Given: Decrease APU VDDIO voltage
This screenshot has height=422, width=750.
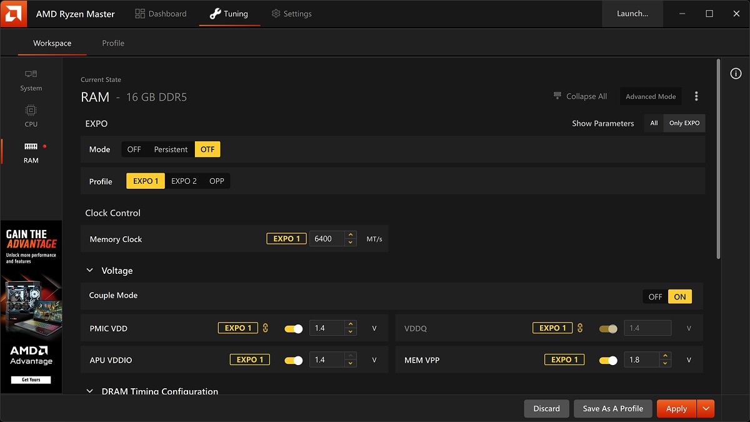Looking at the screenshot, I should point(351,364).
